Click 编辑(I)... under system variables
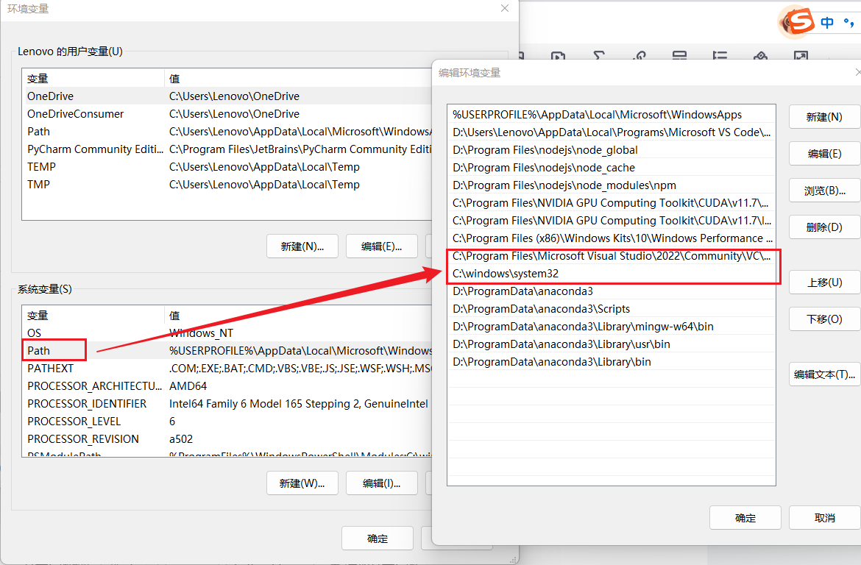 point(382,483)
